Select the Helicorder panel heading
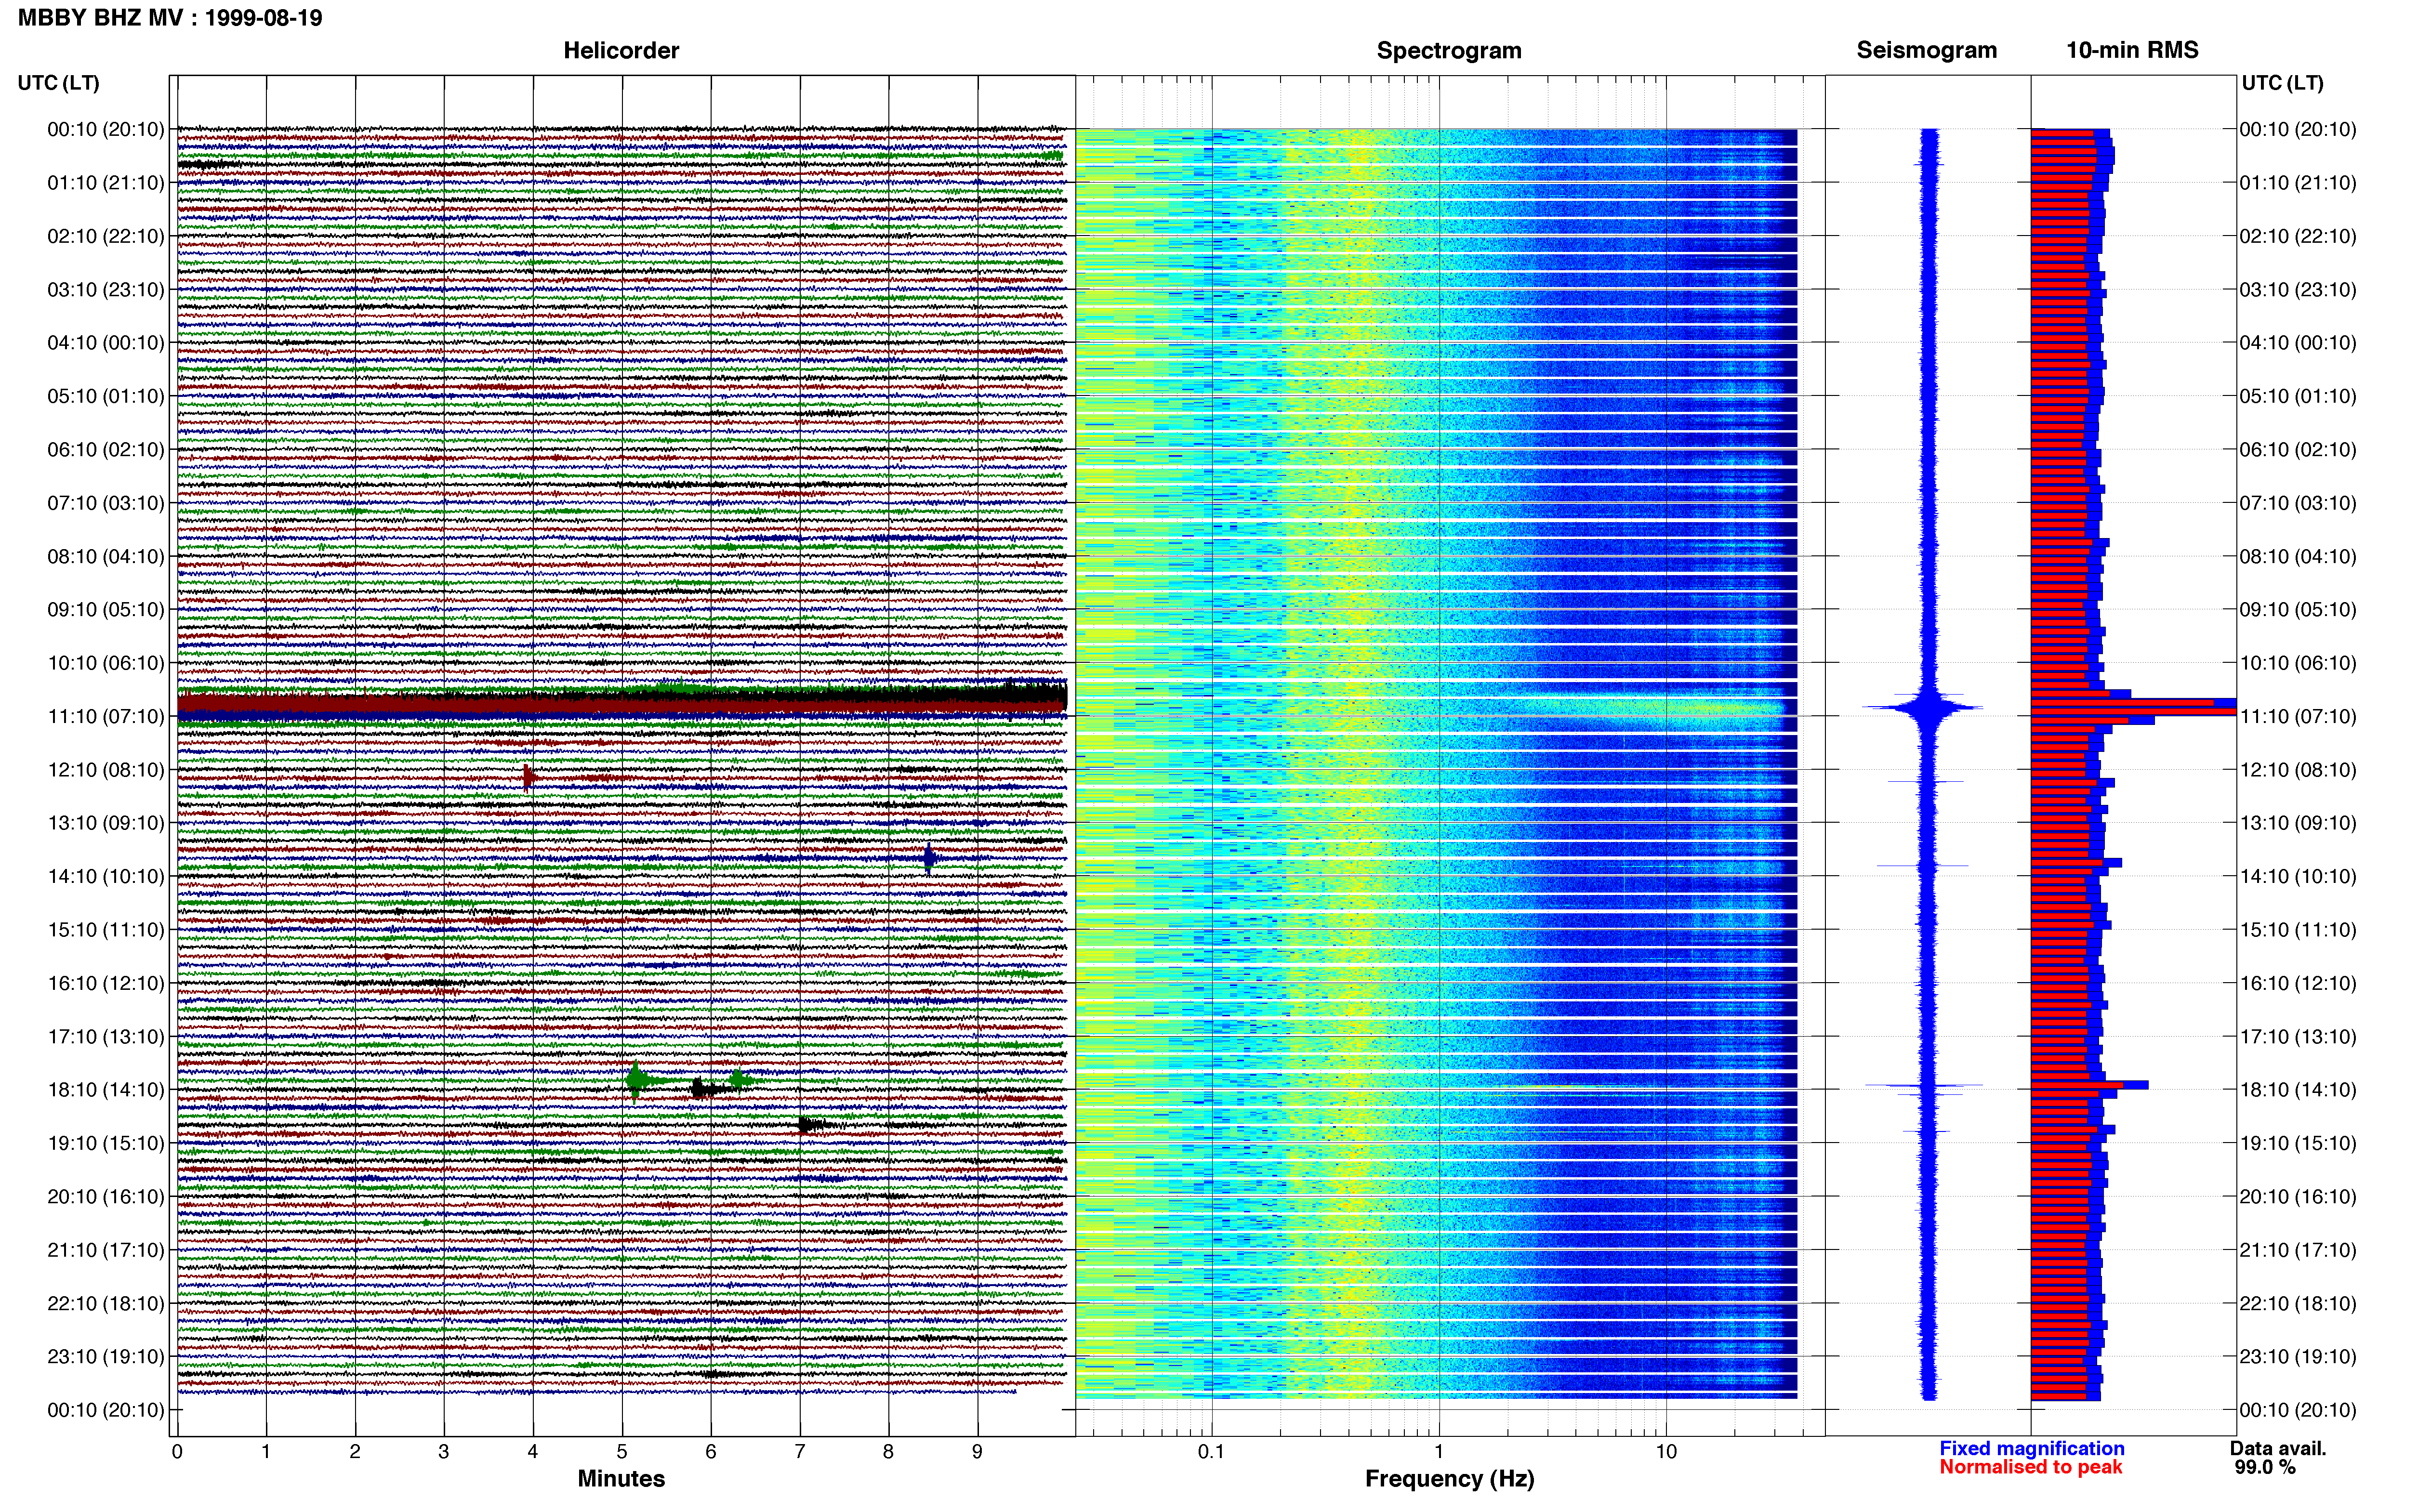Screen dimensions: 2418x1512 tap(621, 51)
